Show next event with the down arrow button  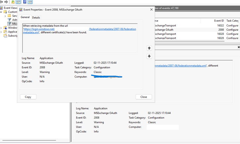149,56
